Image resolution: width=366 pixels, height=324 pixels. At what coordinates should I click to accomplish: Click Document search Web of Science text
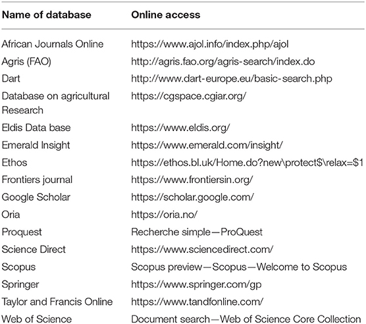246,319
